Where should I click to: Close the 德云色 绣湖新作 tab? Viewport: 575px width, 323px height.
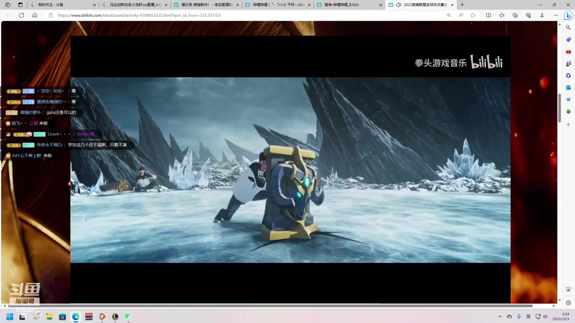point(237,5)
